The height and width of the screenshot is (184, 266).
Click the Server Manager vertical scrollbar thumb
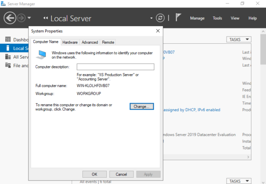(x=263, y=49)
